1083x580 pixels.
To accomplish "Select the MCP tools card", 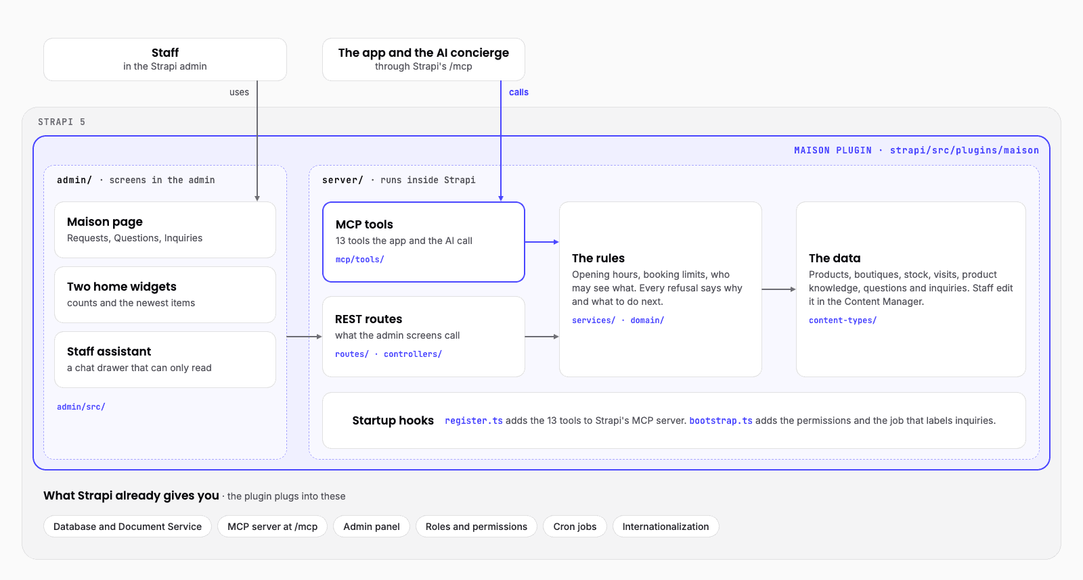I will click(x=424, y=242).
